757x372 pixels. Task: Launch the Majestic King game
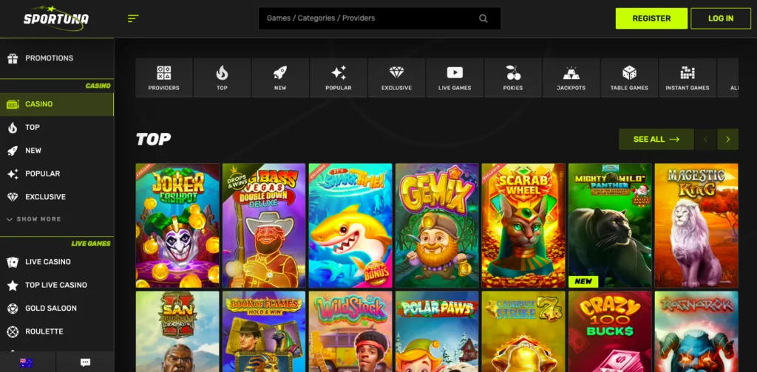[696, 226]
